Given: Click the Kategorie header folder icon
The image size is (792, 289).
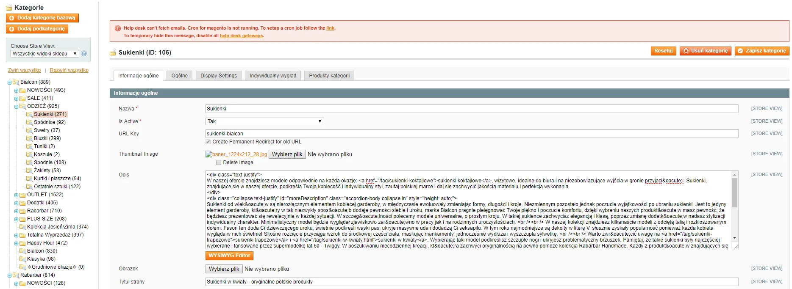Looking at the screenshot, I should [9, 8].
